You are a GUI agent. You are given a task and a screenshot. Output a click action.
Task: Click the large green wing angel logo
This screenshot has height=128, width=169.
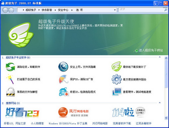click(21, 35)
